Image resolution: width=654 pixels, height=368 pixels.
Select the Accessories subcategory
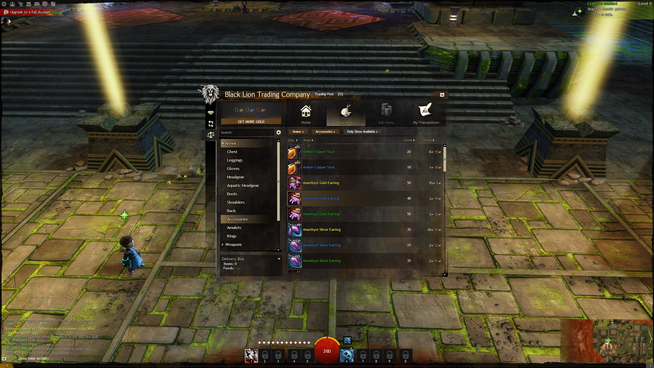tap(237, 219)
